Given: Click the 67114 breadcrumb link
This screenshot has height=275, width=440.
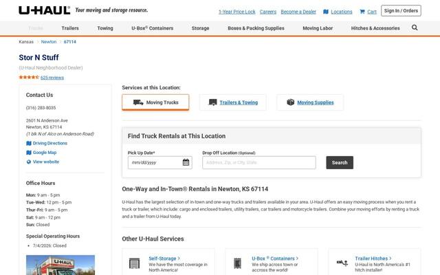Looking at the screenshot, I should coord(70,42).
